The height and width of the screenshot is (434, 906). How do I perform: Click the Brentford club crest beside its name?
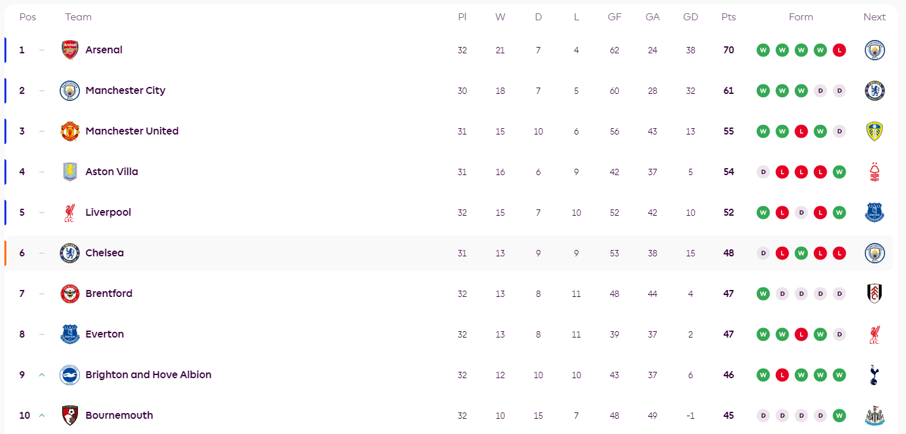(x=70, y=294)
